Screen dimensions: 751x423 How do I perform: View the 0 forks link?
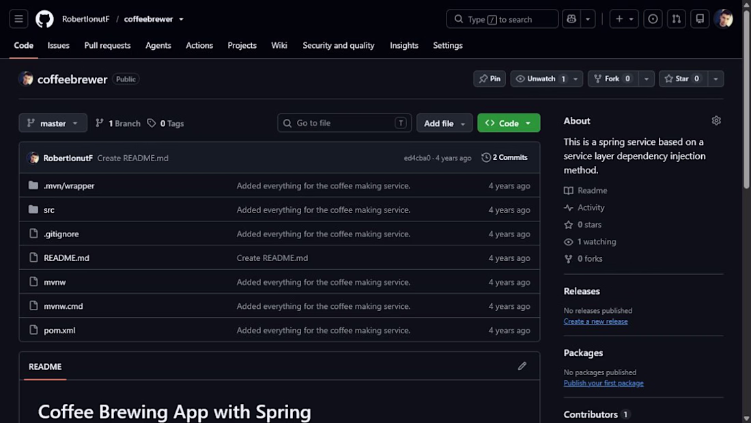(583, 258)
